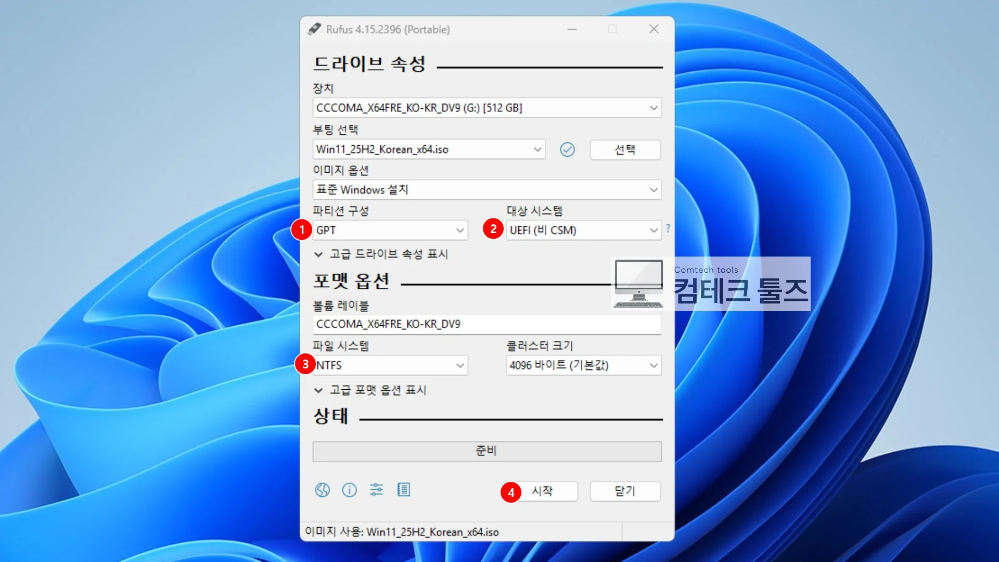The width and height of the screenshot is (999, 562).
Task: Click the checksum checkmark icon
Action: 567,150
